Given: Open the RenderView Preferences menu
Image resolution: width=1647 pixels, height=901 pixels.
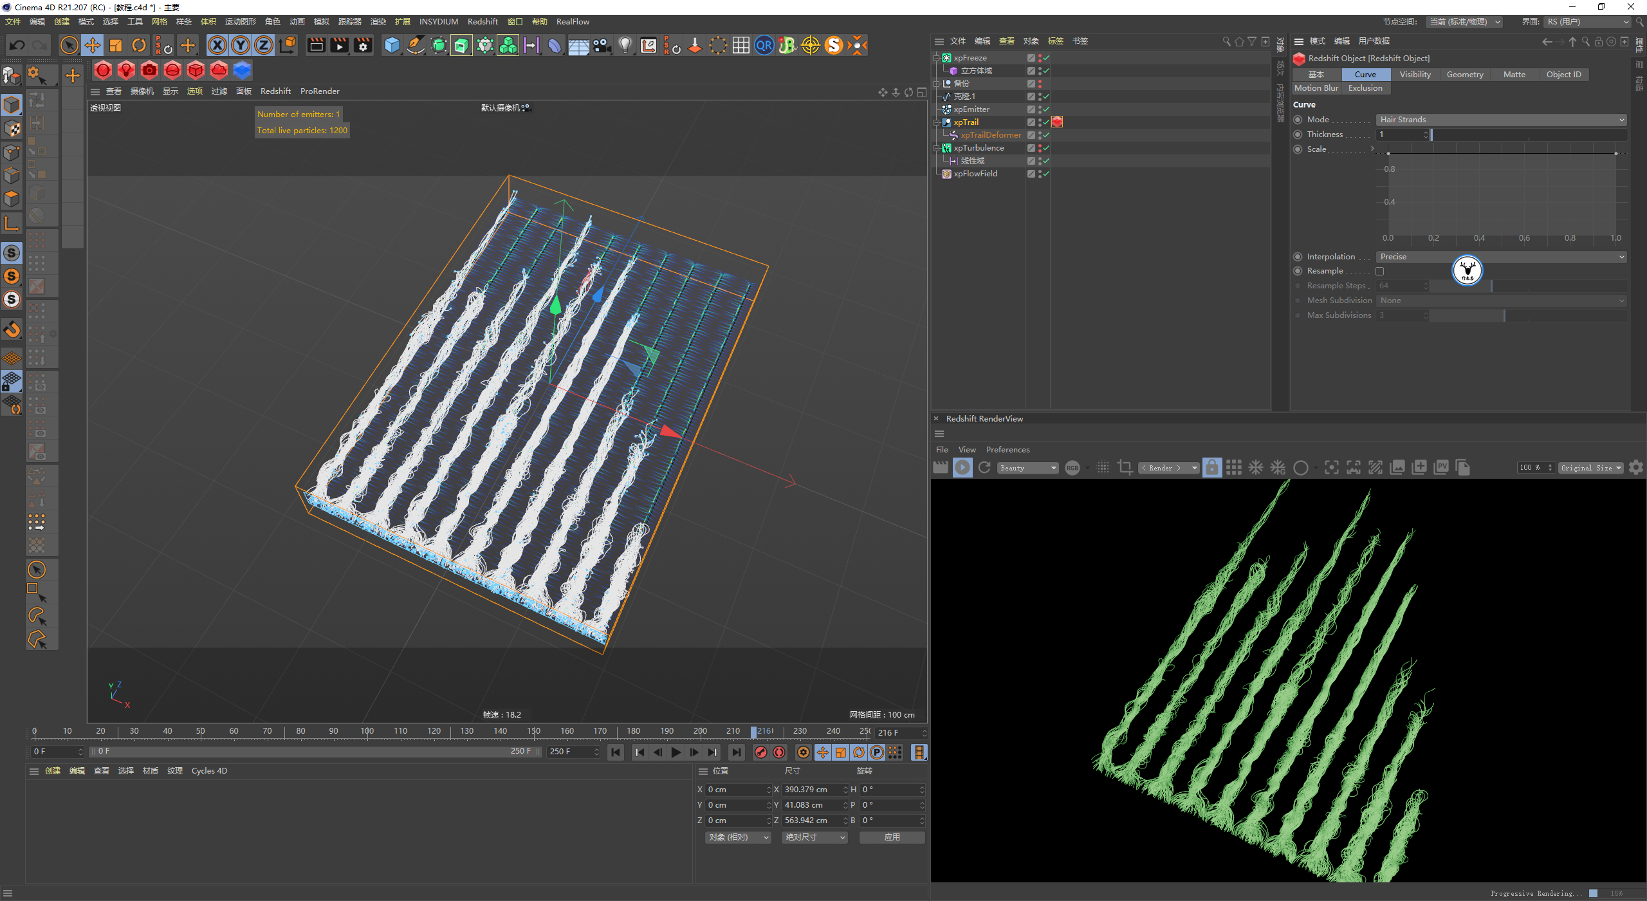Looking at the screenshot, I should (1008, 450).
